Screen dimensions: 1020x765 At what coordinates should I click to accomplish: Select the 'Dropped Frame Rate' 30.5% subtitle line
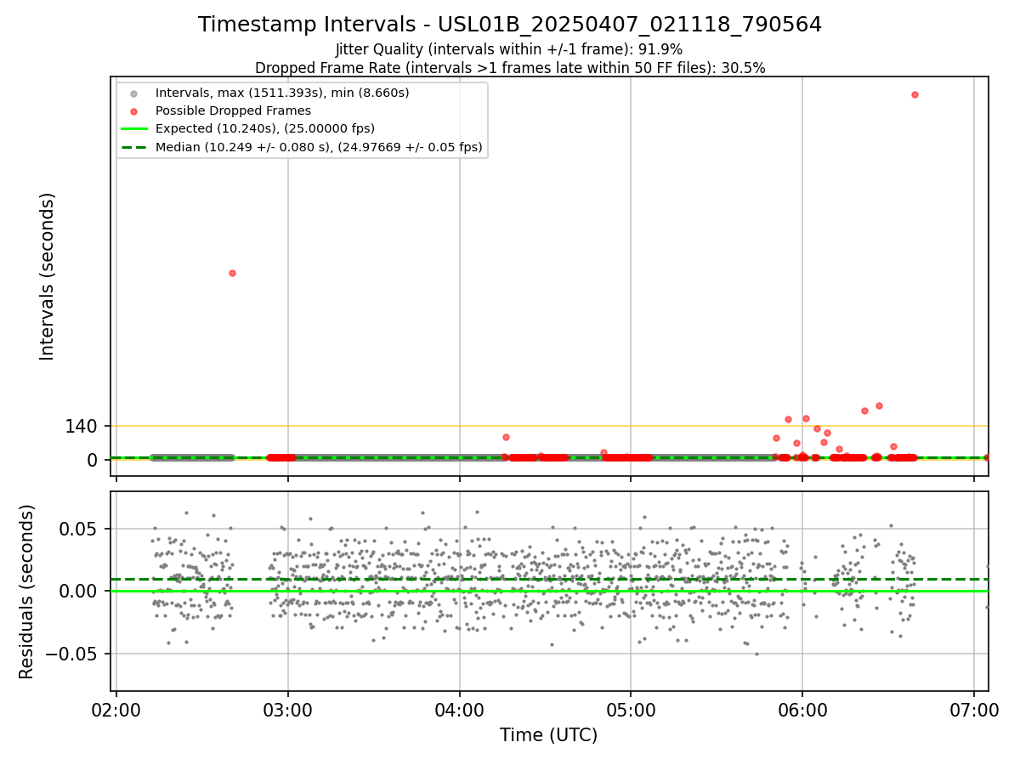[x=510, y=68]
